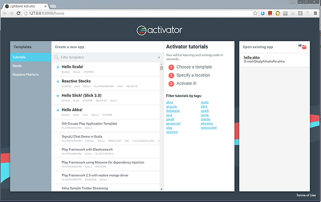Reload the page with refresh icon
The height and width of the screenshot is (202, 321).
click(x=18, y=13)
